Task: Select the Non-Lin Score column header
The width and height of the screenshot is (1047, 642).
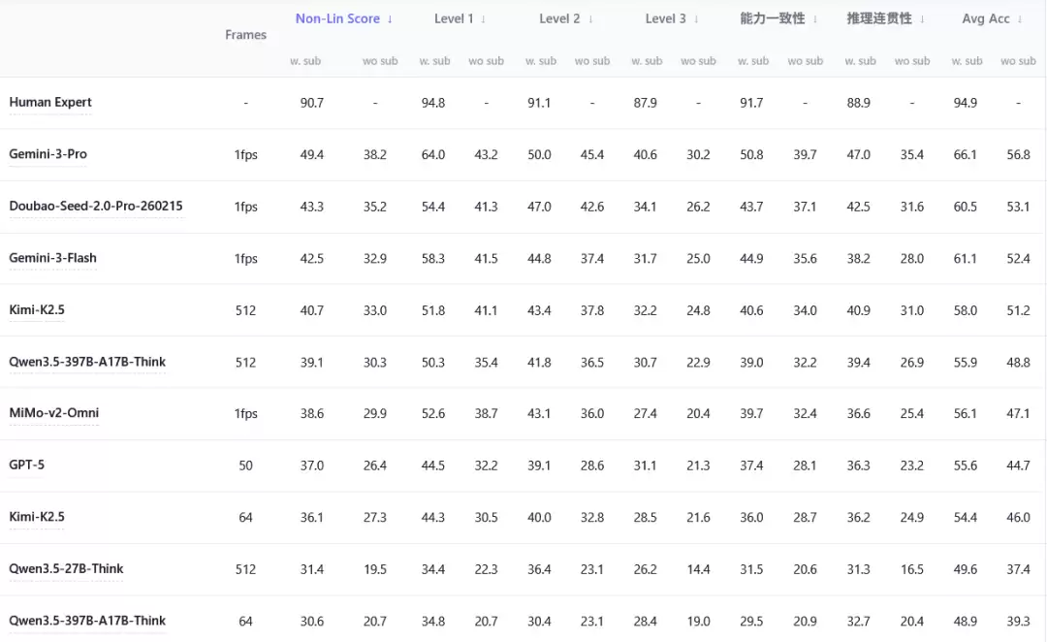Action: (337, 18)
